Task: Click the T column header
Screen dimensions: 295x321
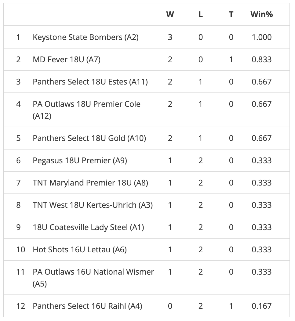Action: click(x=231, y=14)
